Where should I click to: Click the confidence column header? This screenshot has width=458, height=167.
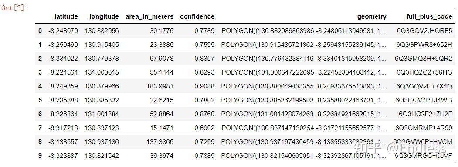197,16
